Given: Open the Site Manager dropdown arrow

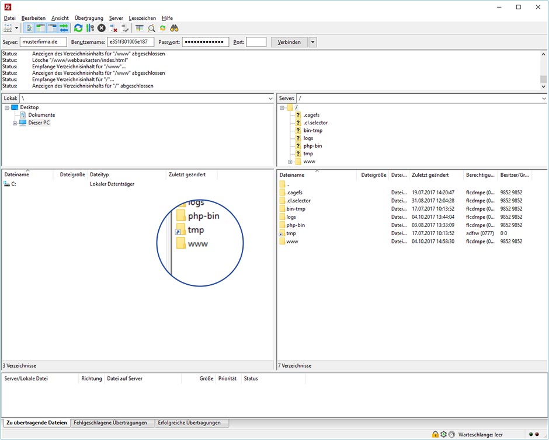Looking at the screenshot, I should pyautogui.click(x=16, y=29).
